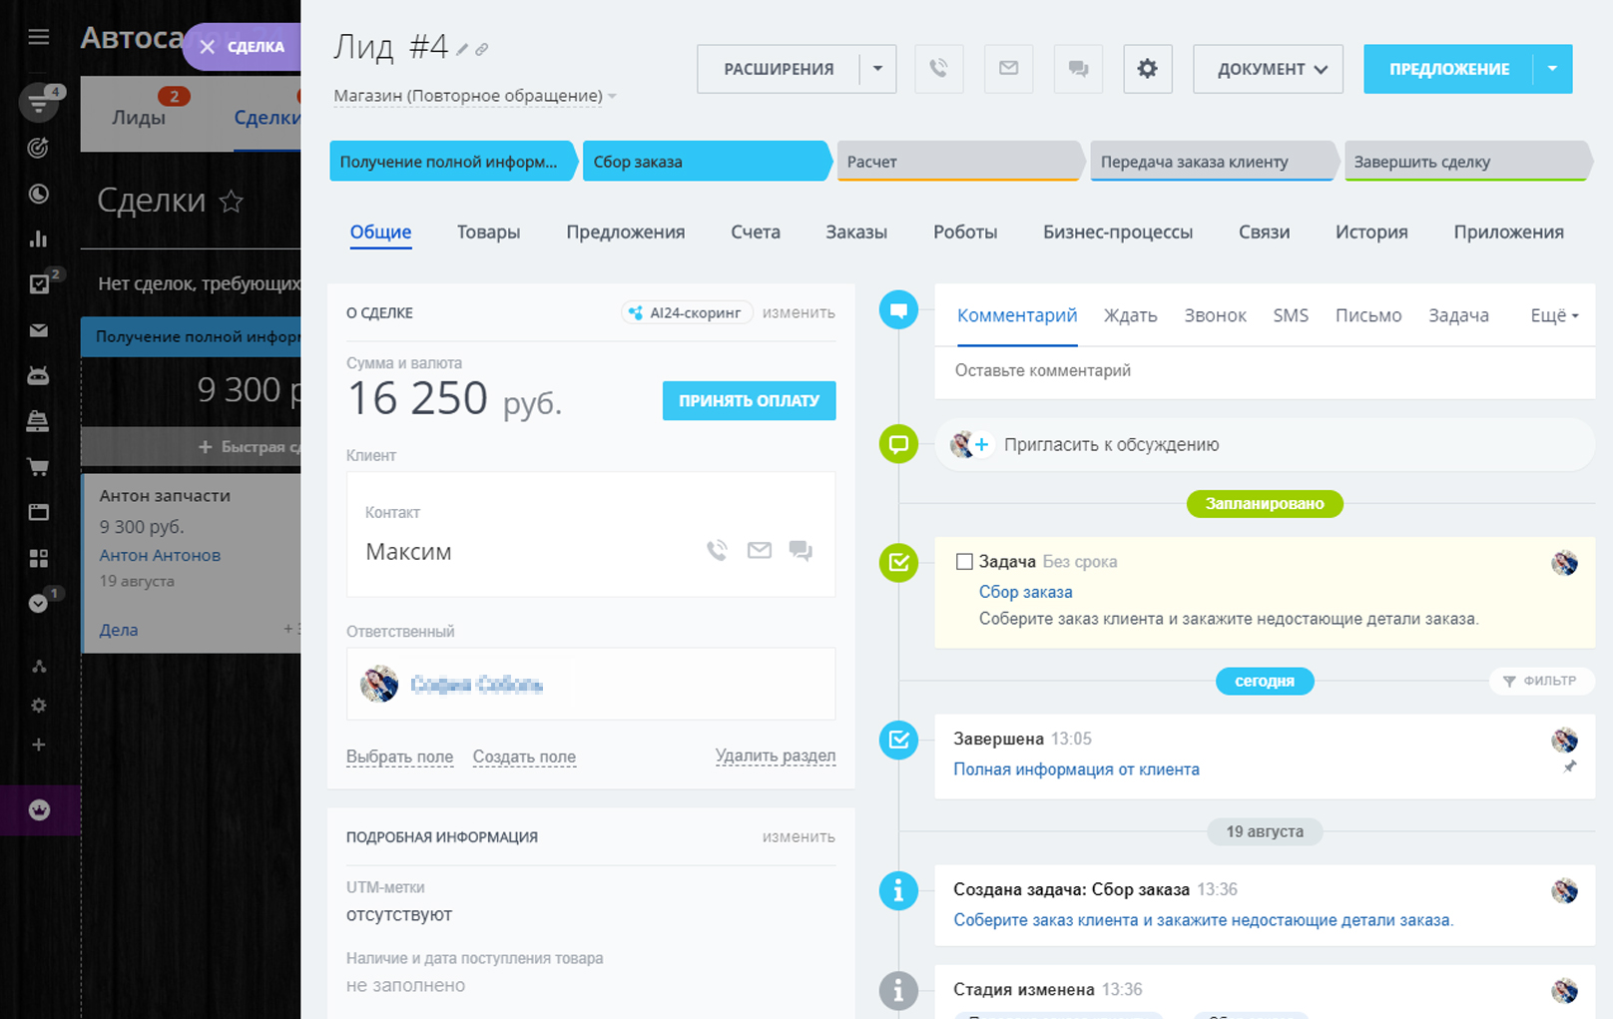Image resolution: width=1613 pixels, height=1019 pixels.
Task: Open settings gear in deal header
Action: pyautogui.click(x=1147, y=69)
